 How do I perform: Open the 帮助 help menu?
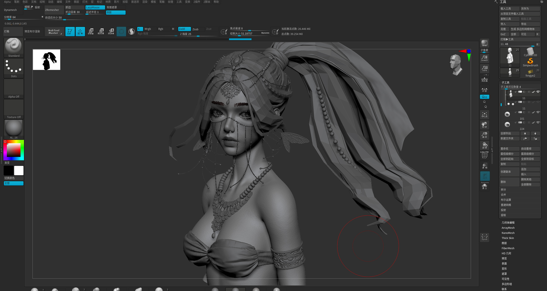pyautogui.click(x=216, y=2)
